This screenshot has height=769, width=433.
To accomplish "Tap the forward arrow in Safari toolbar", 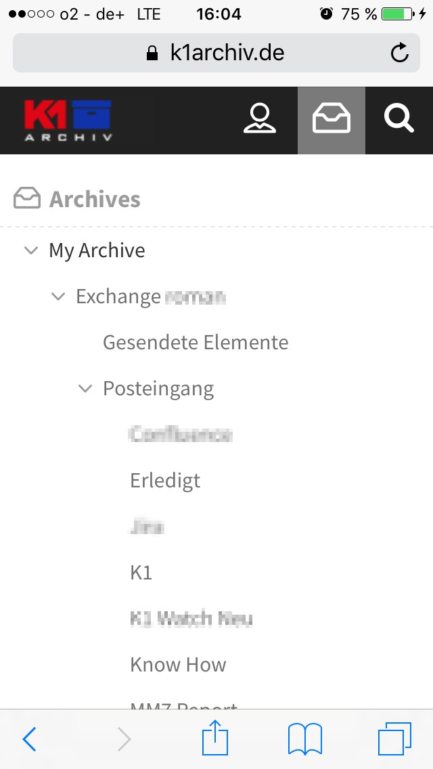I will click(x=124, y=739).
